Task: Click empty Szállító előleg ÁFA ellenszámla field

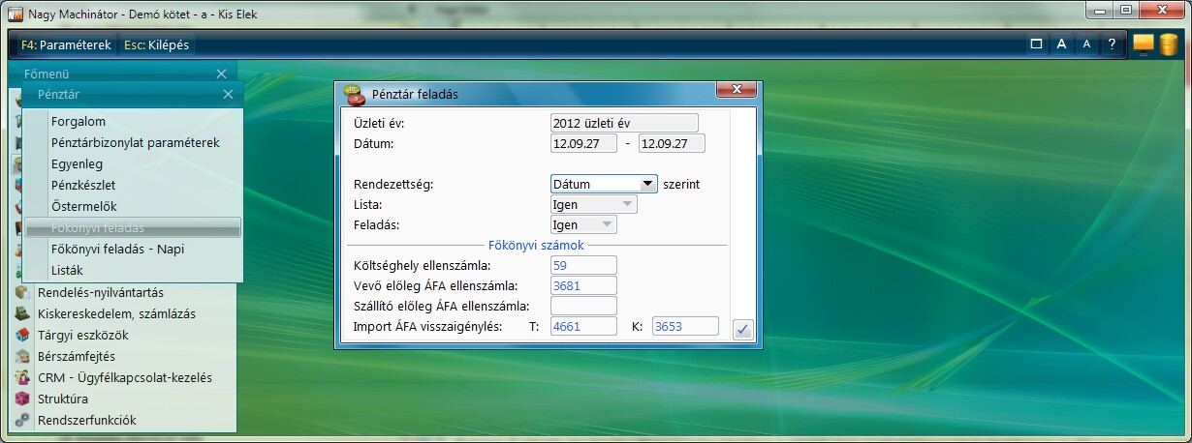Action: 582,306
